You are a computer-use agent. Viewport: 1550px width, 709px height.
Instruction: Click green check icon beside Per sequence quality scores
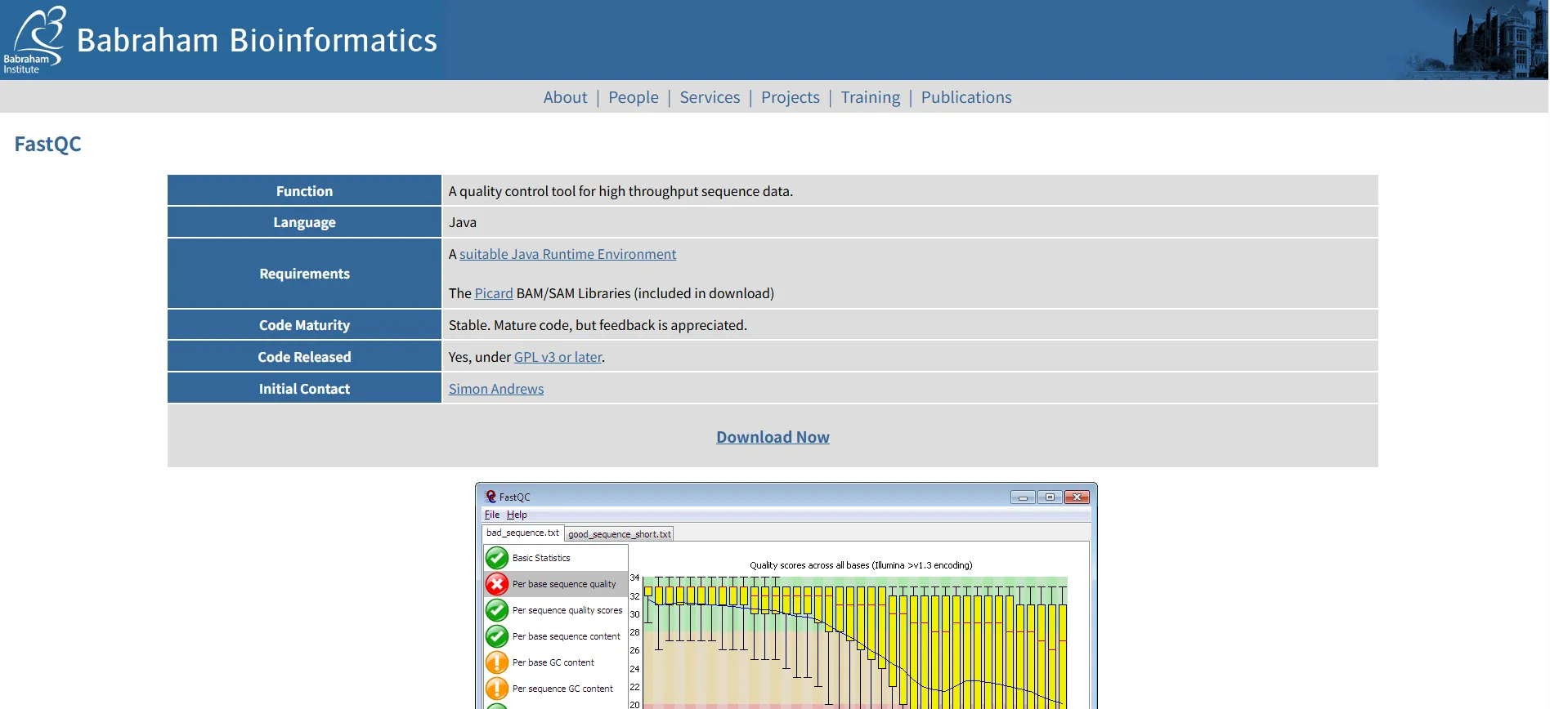coord(496,610)
